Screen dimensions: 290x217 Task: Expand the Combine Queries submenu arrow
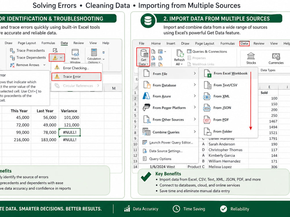[x=195, y=132]
